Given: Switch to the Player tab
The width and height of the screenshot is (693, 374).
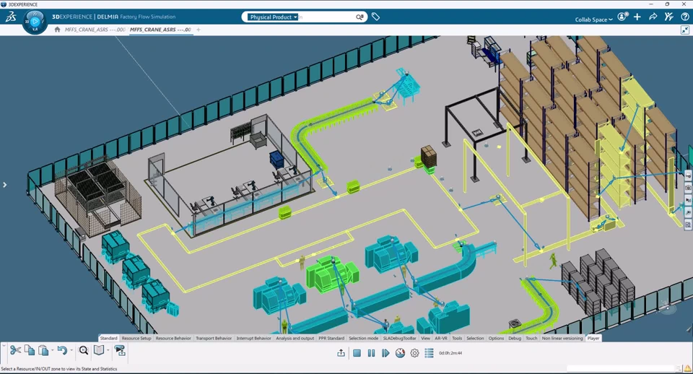Looking at the screenshot, I should [593, 338].
